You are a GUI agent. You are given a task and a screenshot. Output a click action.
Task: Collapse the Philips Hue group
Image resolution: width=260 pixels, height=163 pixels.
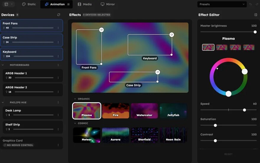[x=3, y=102]
